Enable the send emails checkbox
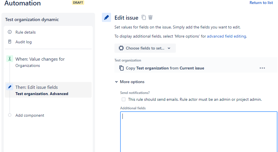The image size is (278, 152). [124, 99]
